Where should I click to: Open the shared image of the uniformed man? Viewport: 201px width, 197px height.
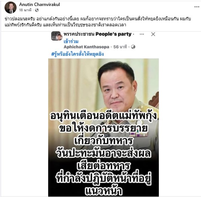(104, 127)
